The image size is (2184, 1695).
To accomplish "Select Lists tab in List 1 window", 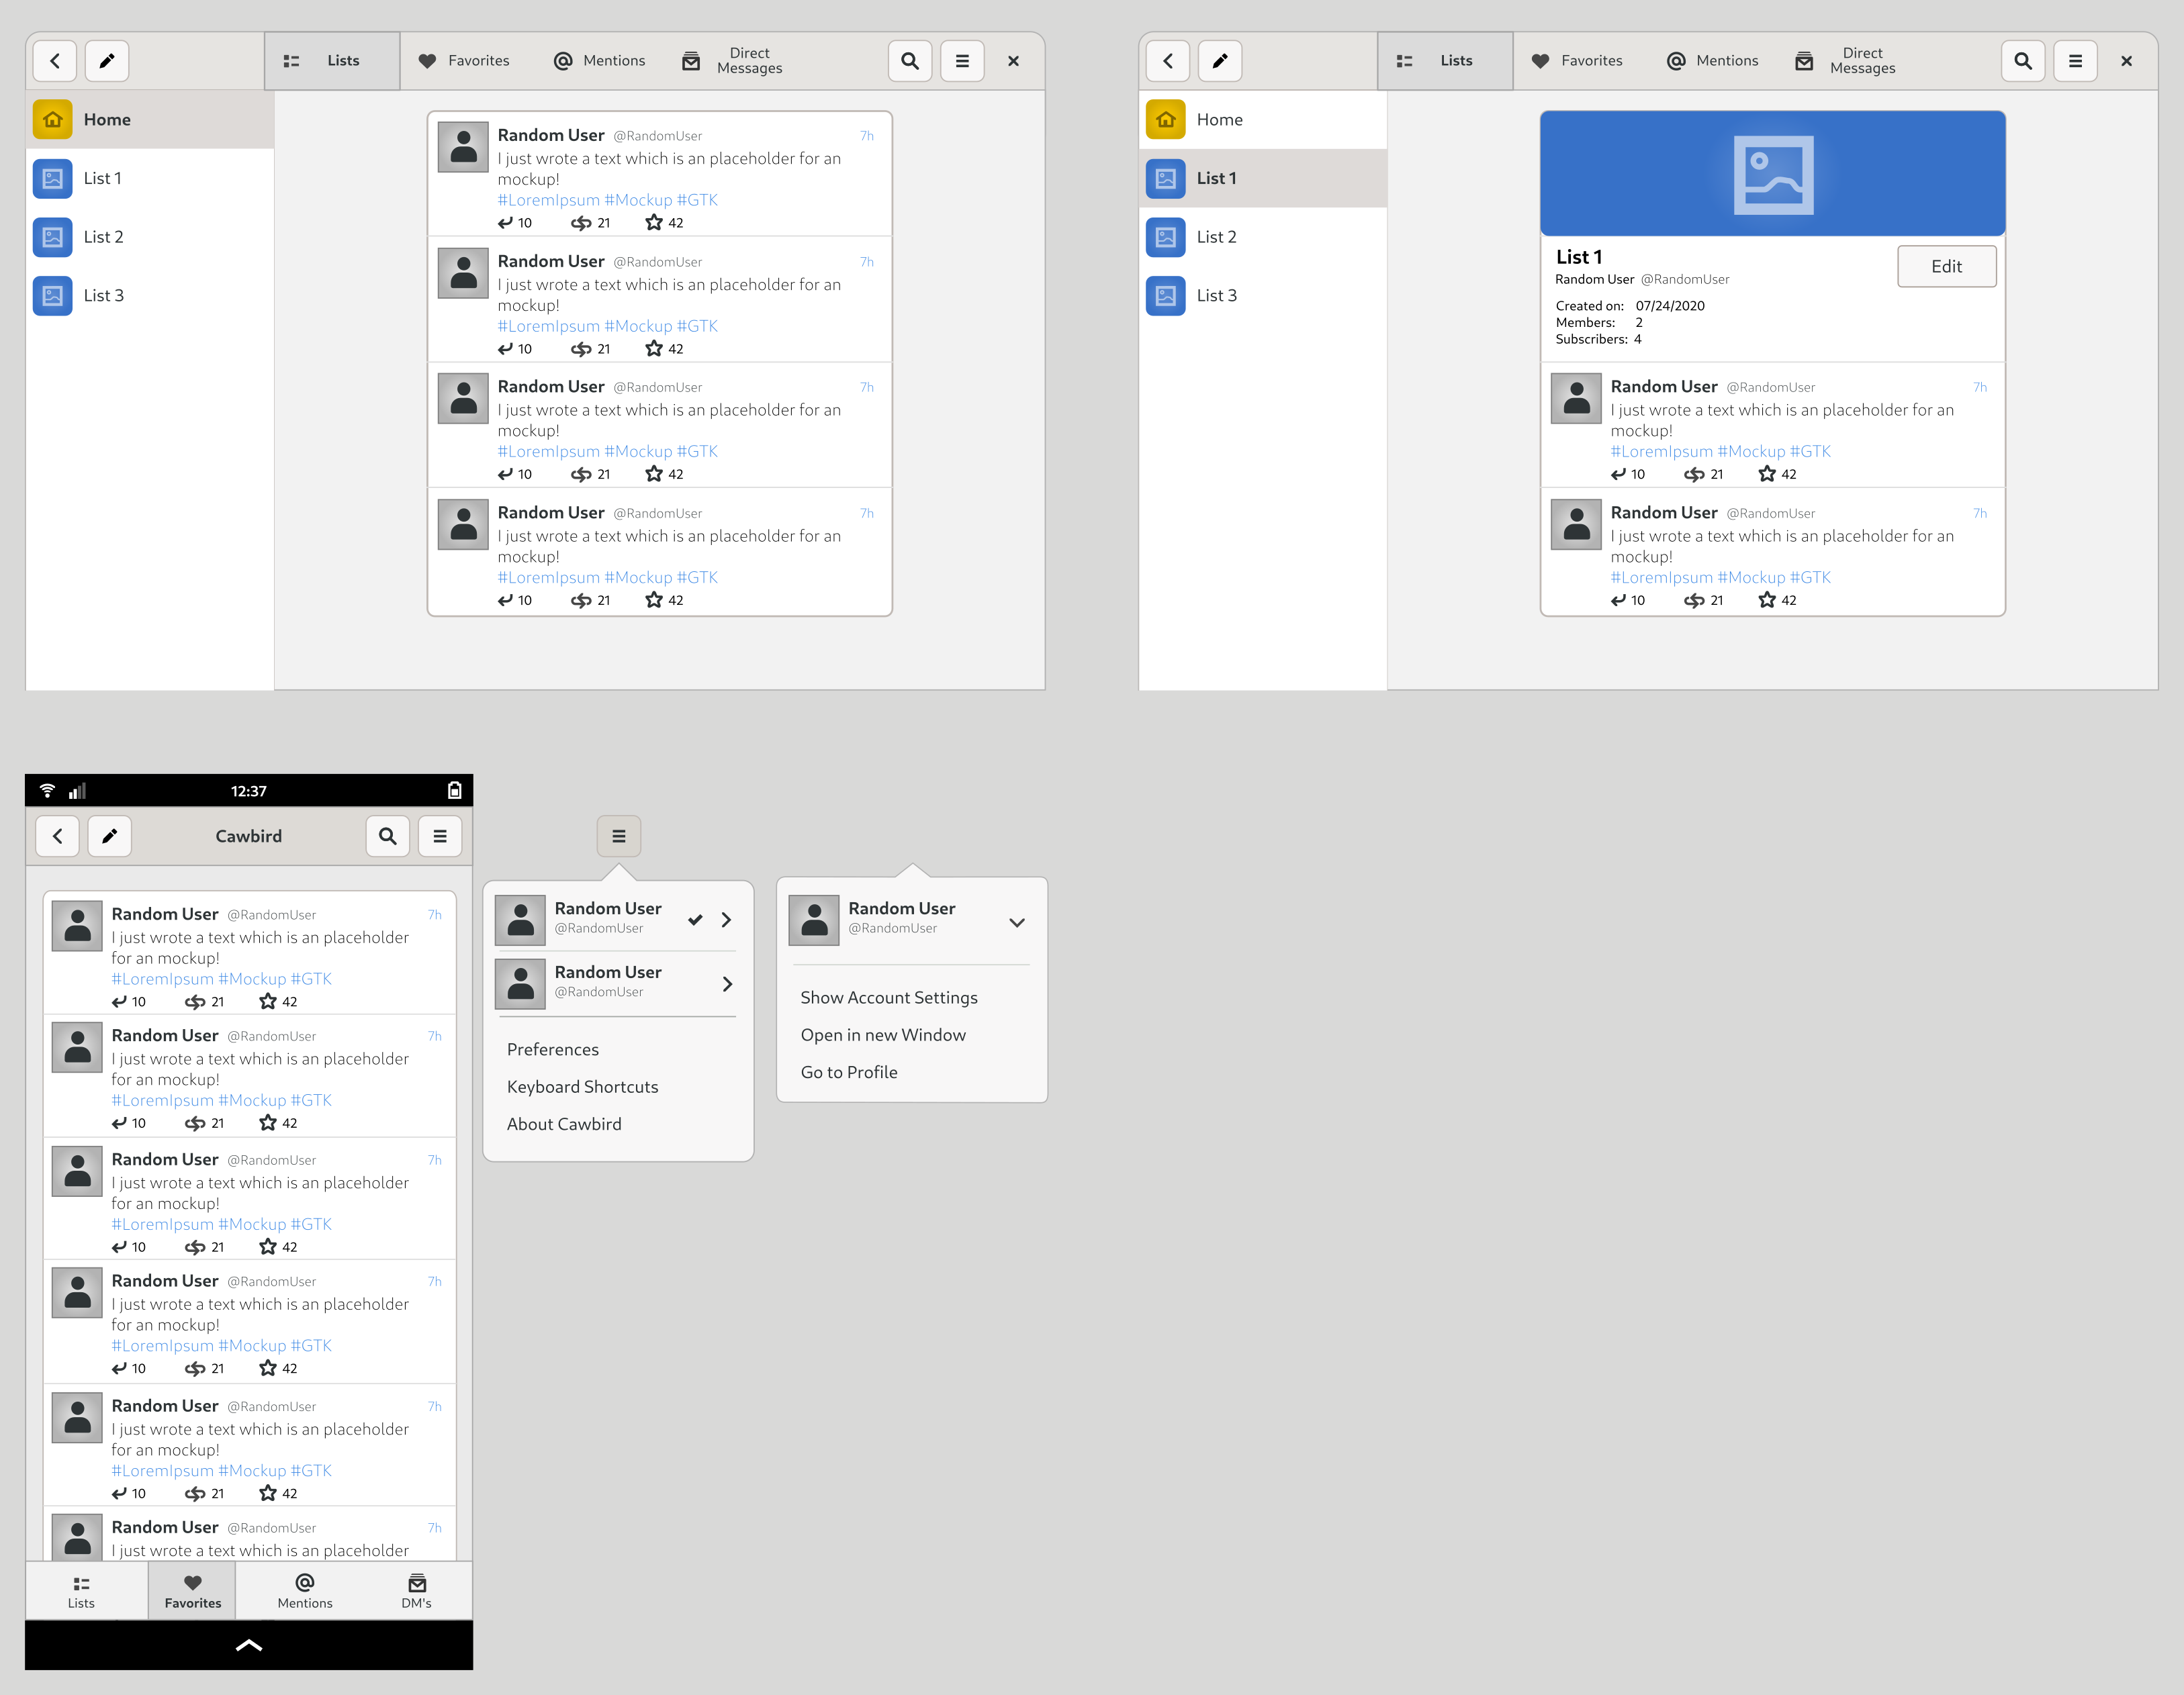I will click(x=1445, y=61).
